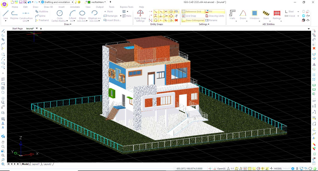Insert Windows AEC entity

254,15
